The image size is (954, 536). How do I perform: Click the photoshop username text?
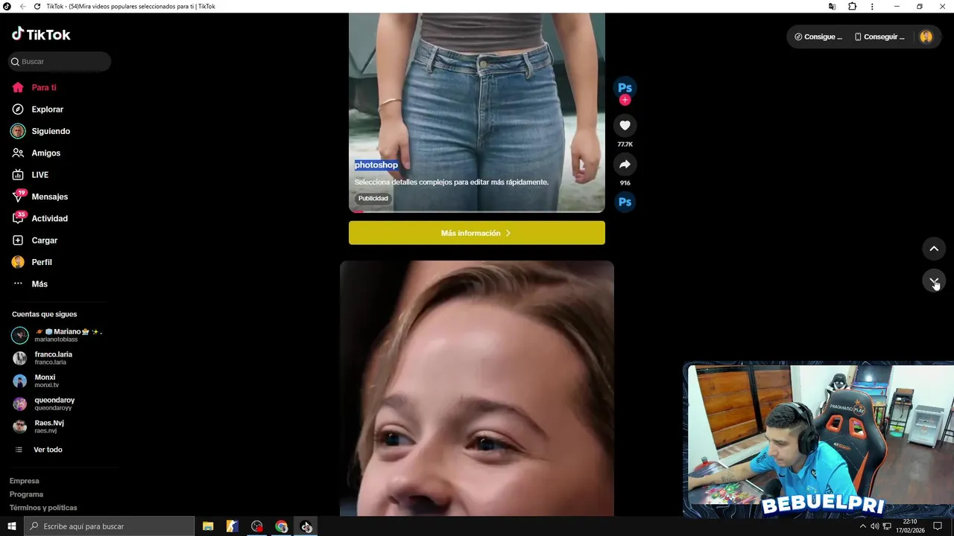pyautogui.click(x=376, y=165)
